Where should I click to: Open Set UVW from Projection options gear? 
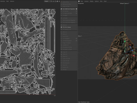pyautogui.click(x=76, y=9)
